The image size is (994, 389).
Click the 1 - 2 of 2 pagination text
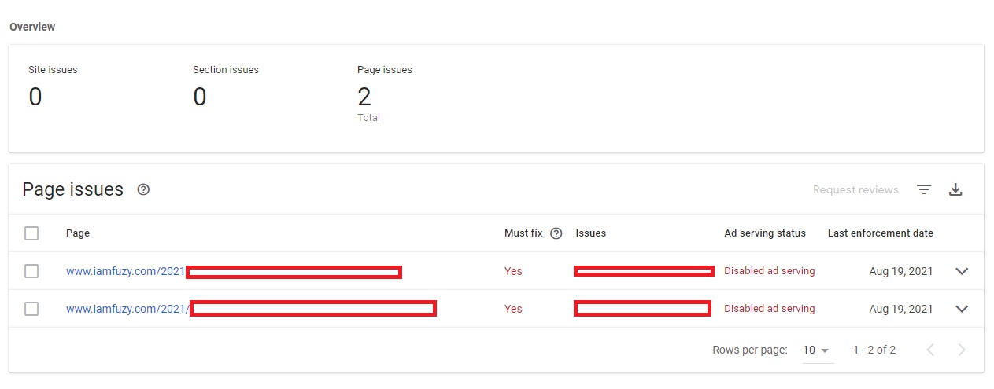tap(874, 350)
